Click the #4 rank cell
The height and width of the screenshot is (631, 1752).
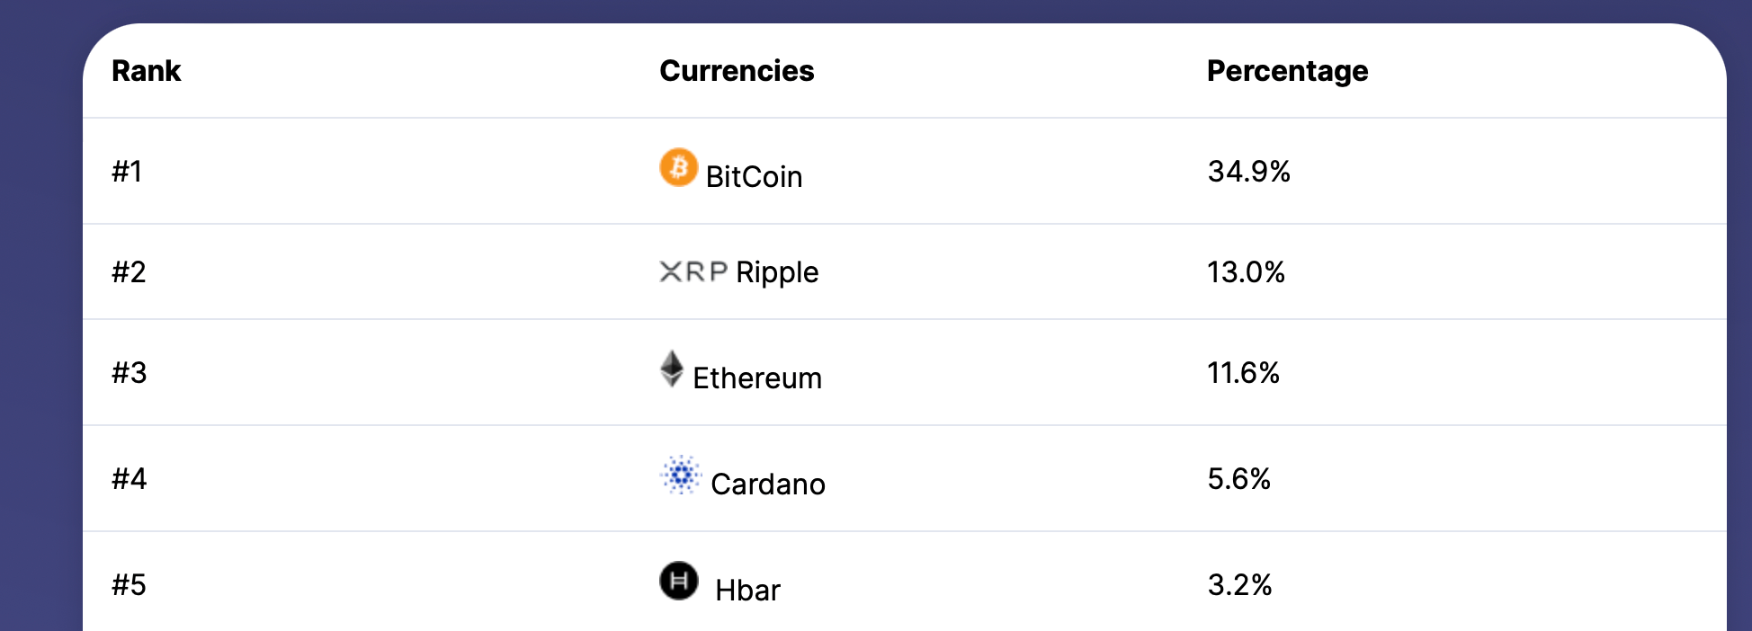129,479
